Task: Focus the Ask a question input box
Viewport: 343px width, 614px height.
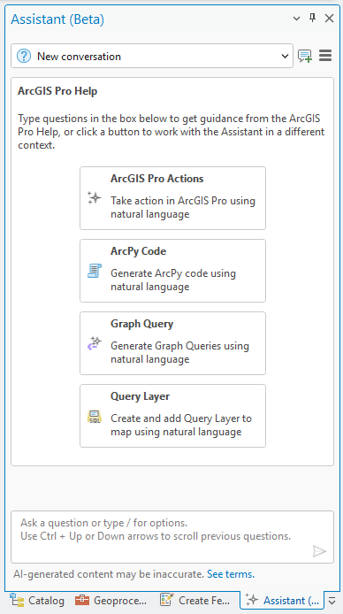Action: (x=172, y=537)
